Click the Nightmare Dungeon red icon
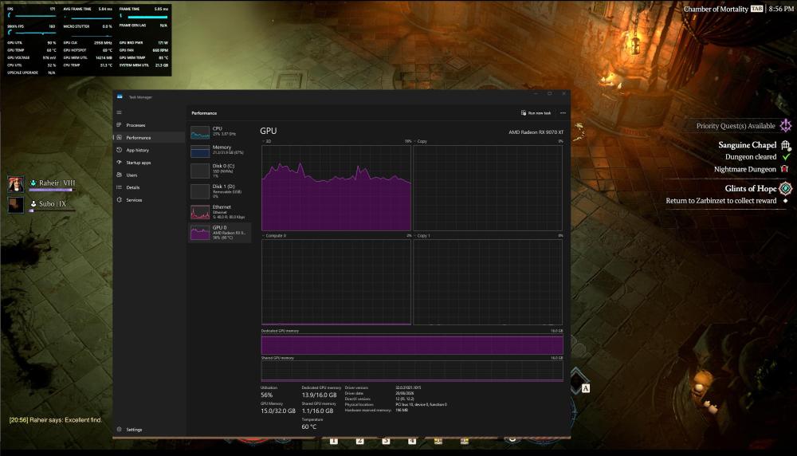The height and width of the screenshot is (456, 797). [784, 169]
